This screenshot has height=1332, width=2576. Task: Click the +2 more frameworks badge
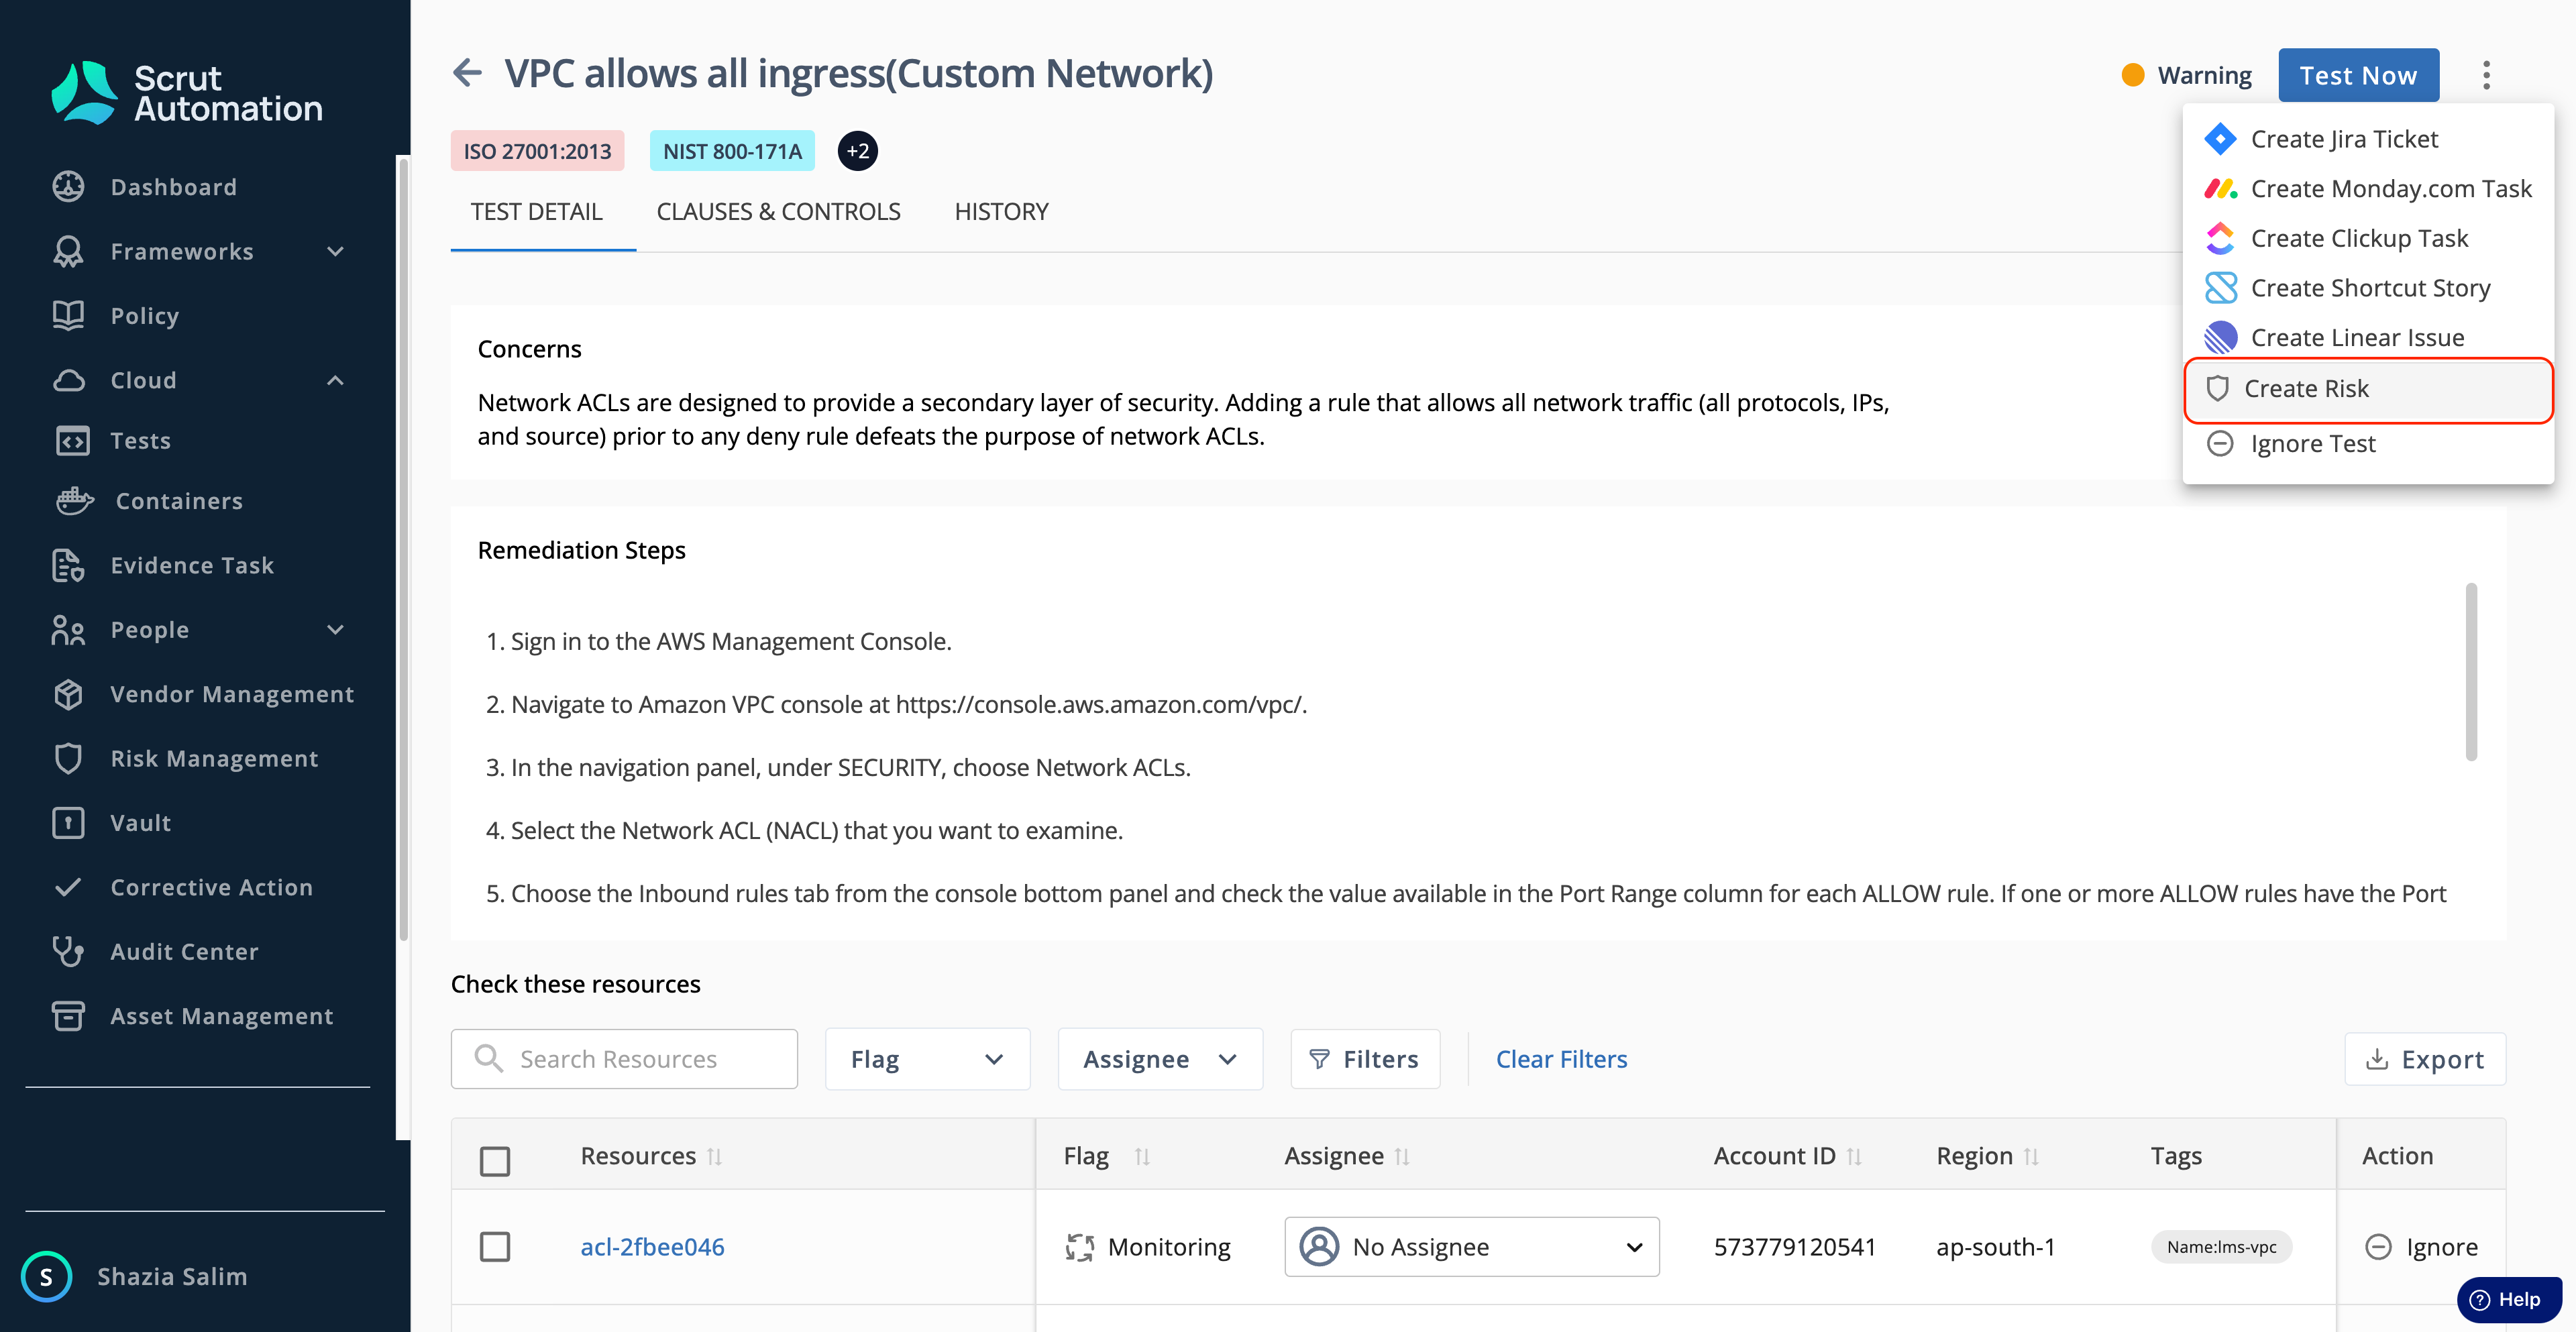[858, 151]
